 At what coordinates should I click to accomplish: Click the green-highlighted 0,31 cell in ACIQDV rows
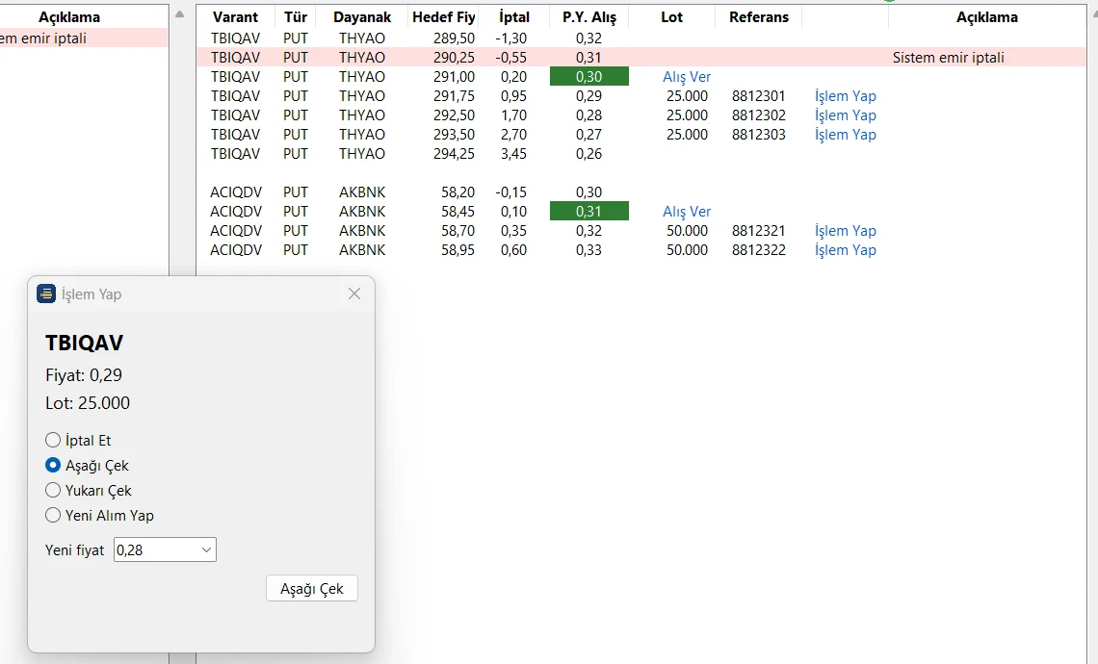click(588, 212)
